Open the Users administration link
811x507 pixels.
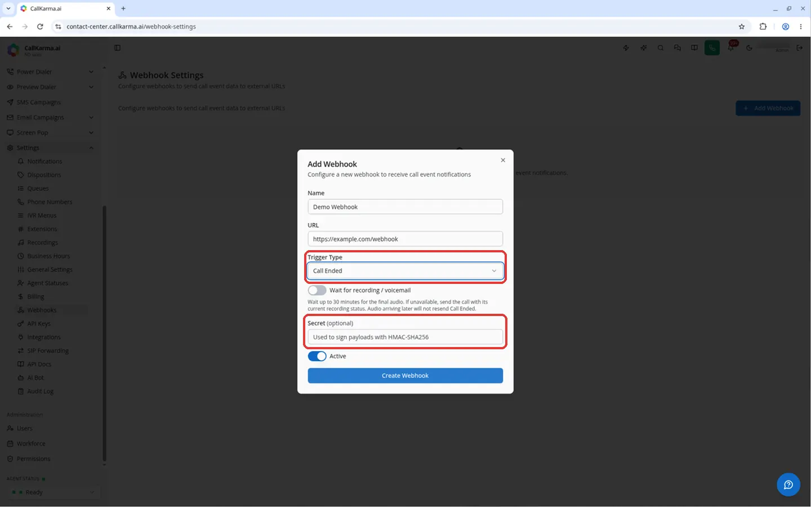[x=25, y=428]
